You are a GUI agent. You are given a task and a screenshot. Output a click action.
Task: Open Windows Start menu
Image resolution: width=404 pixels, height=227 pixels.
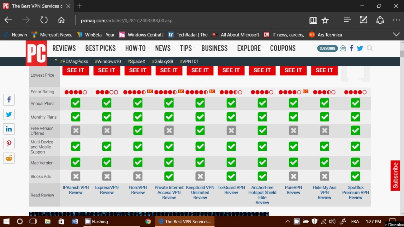pyautogui.click(x=6, y=221)
